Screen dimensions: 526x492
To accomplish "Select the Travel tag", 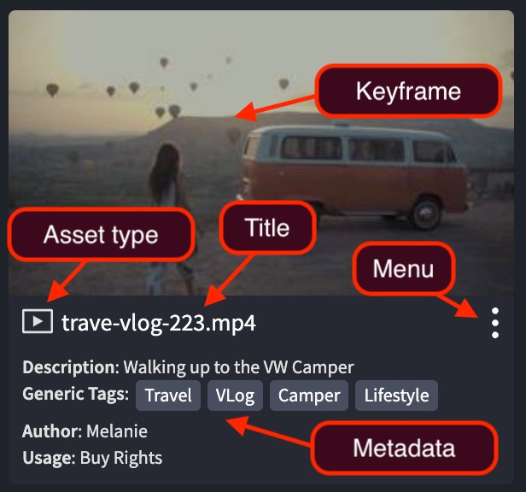I will [168, 395].
